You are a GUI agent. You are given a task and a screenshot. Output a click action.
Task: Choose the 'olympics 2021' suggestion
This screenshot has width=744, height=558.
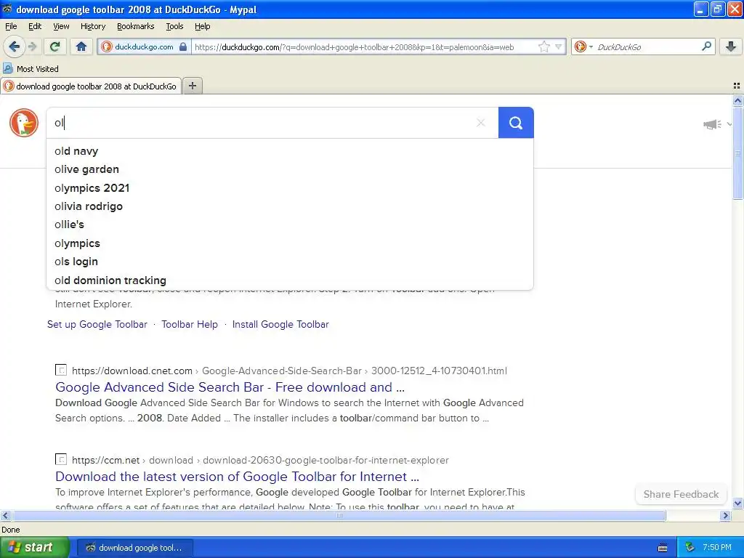[x=289, y=188]
